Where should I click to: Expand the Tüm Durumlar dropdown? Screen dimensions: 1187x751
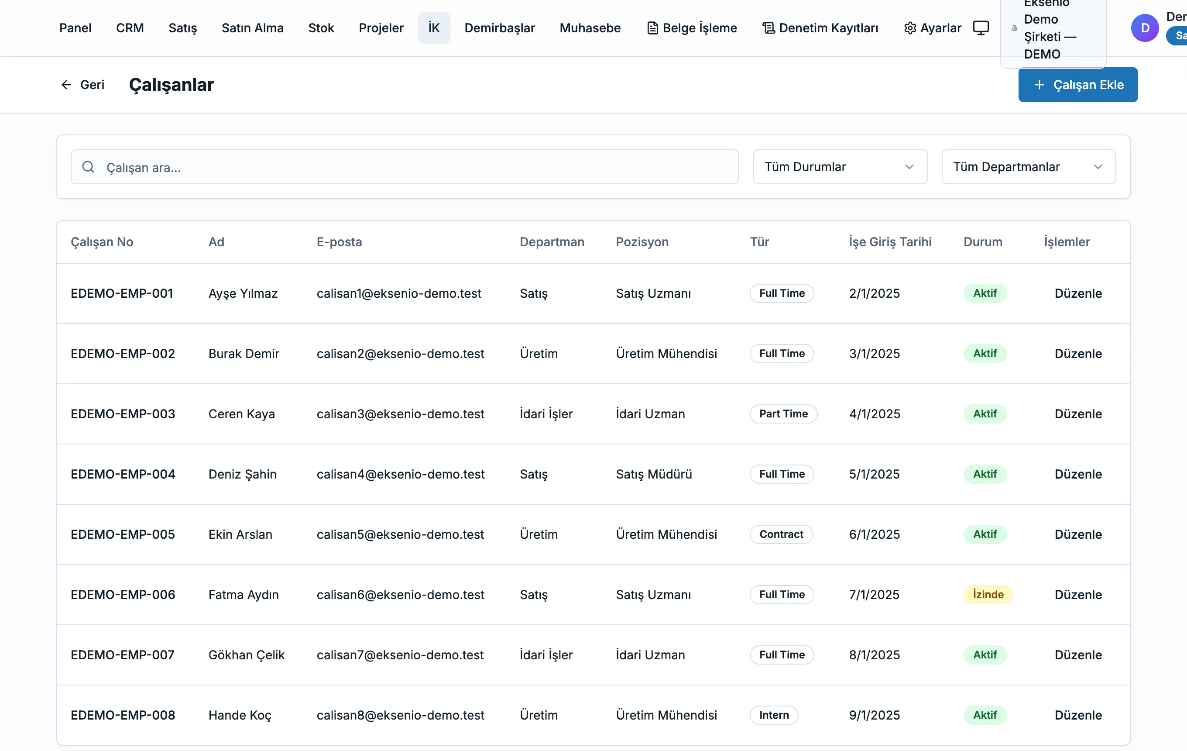(840, 167)
